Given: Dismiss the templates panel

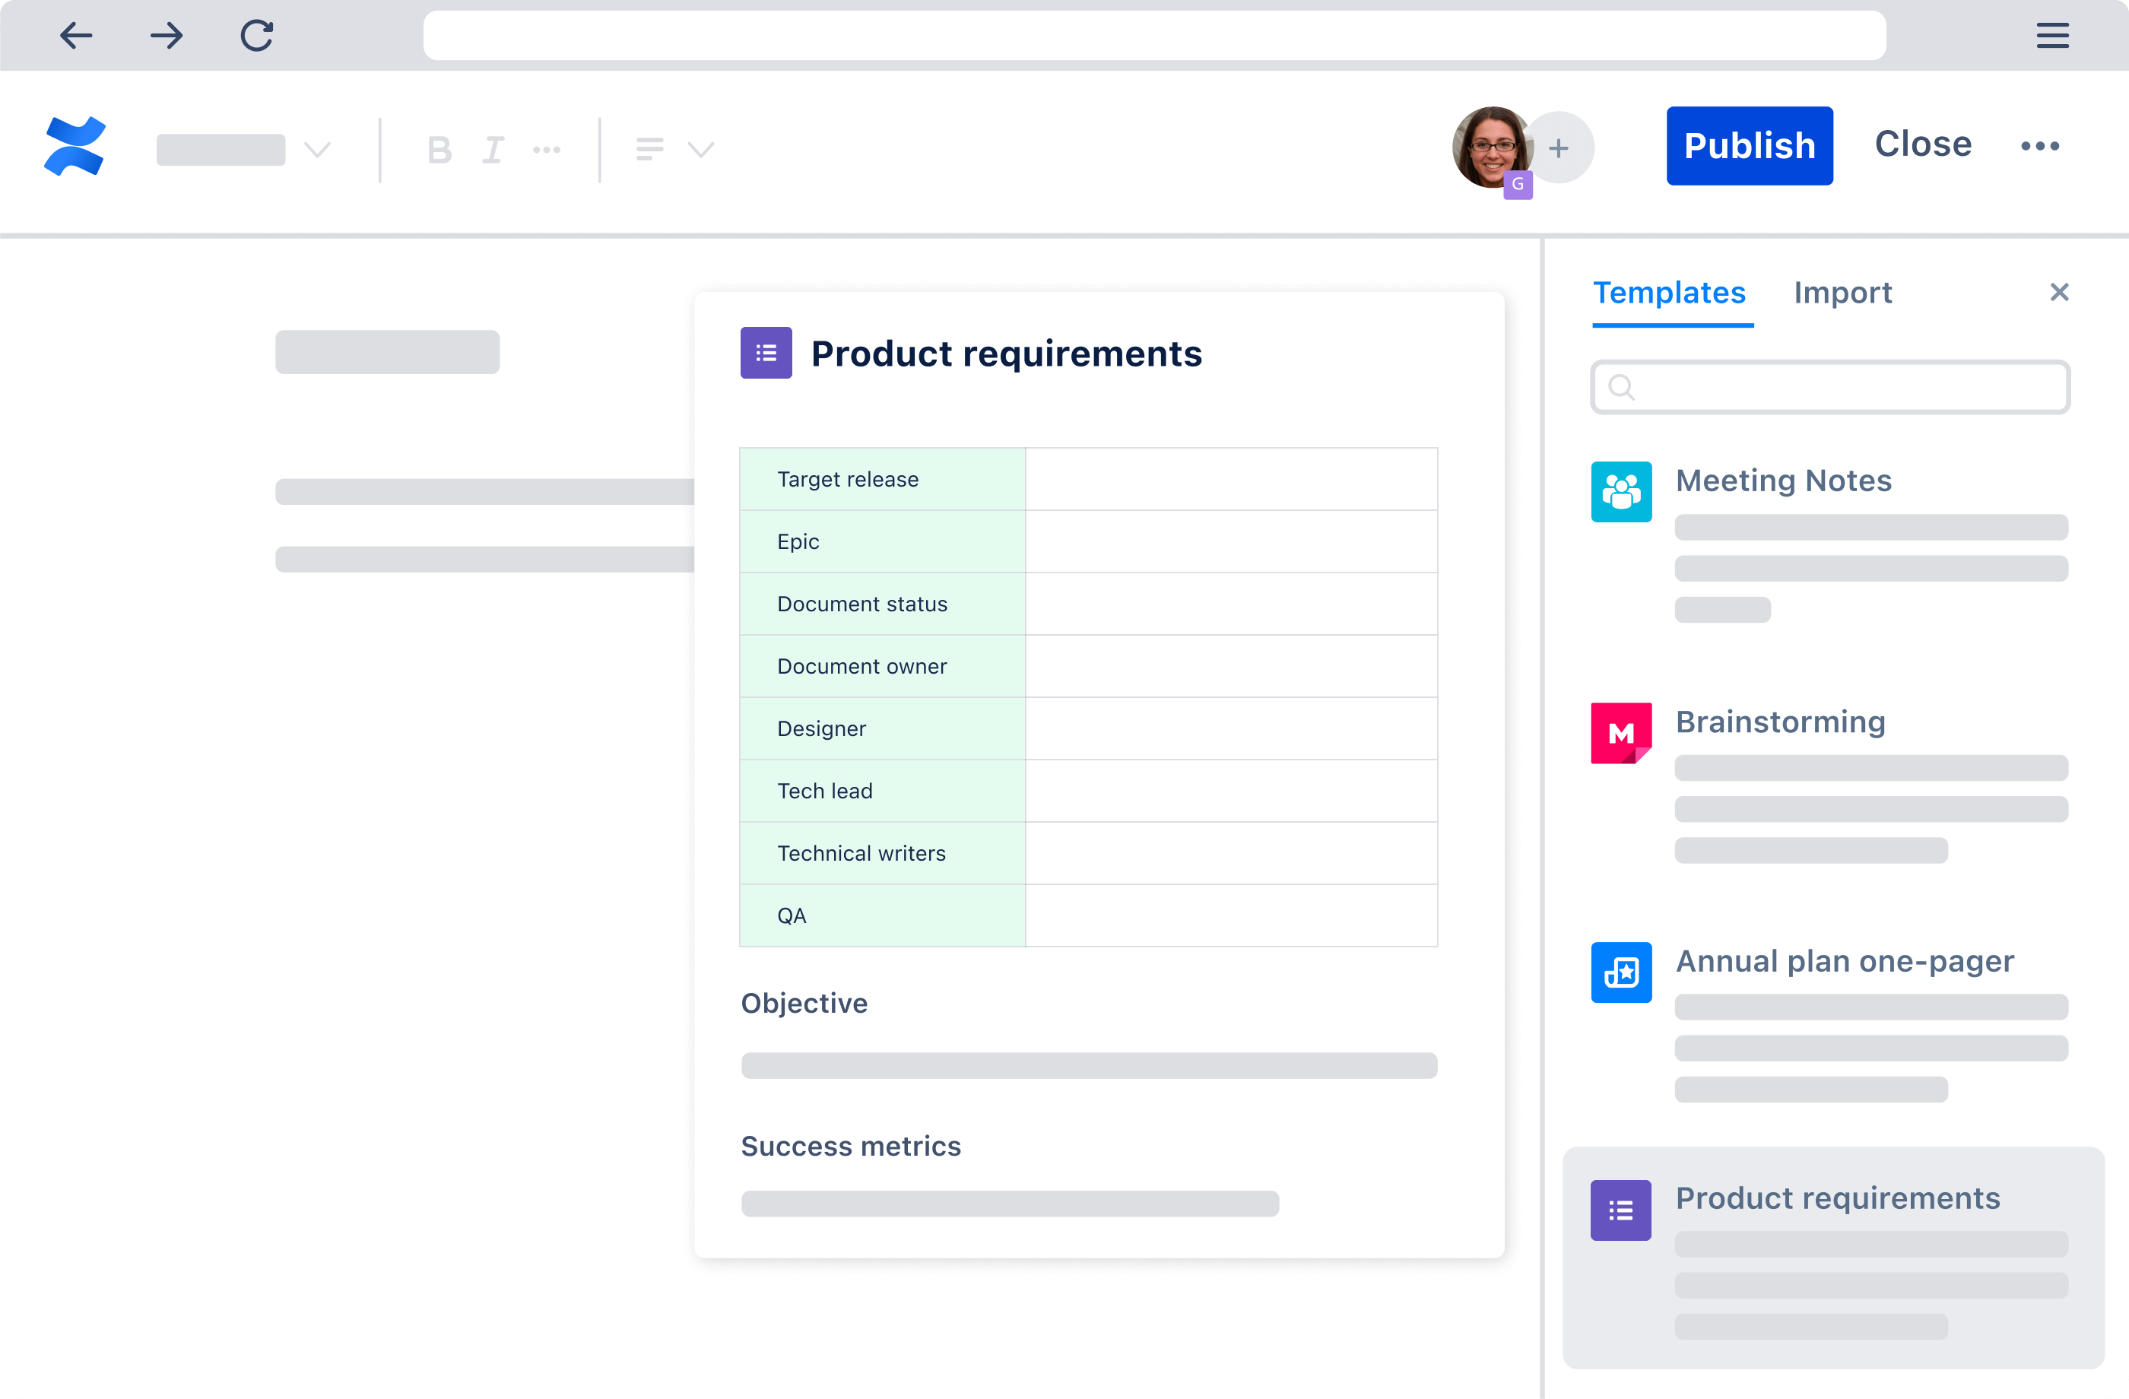Looking at the screenshot, I should click(x=2059, y=293).
